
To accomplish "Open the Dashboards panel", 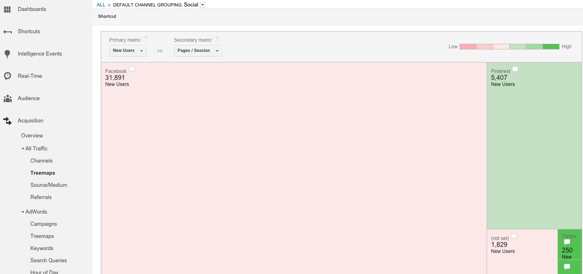I will pyautogui.click(x=32, y=9).
